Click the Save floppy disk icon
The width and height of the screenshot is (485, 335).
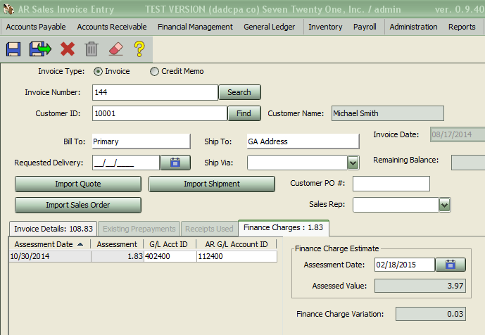[x=13, y=49]
